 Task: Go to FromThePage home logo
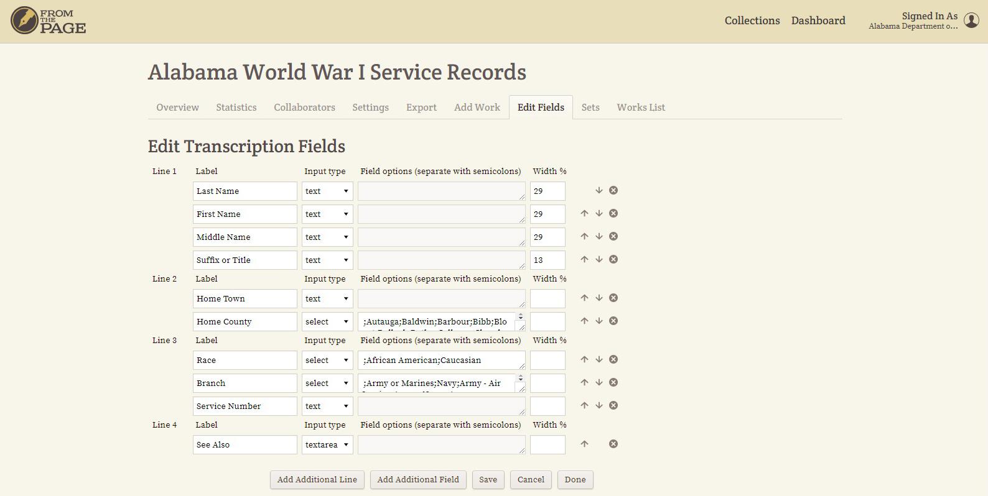click(x=49, y=21)
